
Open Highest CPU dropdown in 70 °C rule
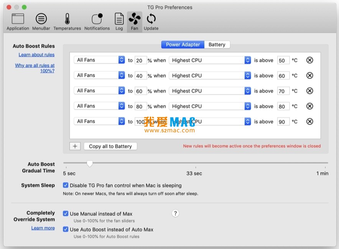point(210,91)
